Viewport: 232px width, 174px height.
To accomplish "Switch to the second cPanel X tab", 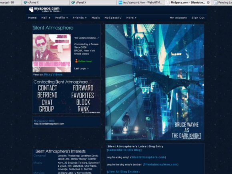I will (x=93, y=2).
